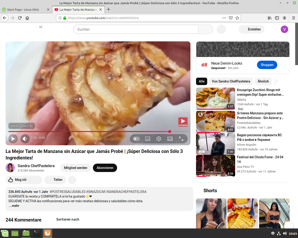Switch to theater mode icon
The image size is (298, 238).
point(170,139)
